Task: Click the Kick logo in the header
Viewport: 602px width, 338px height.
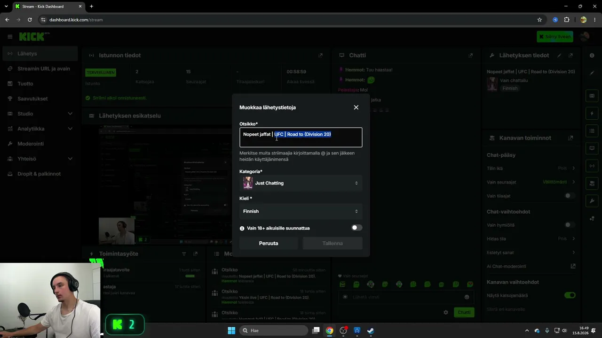Action: click(x=33, y=37)
